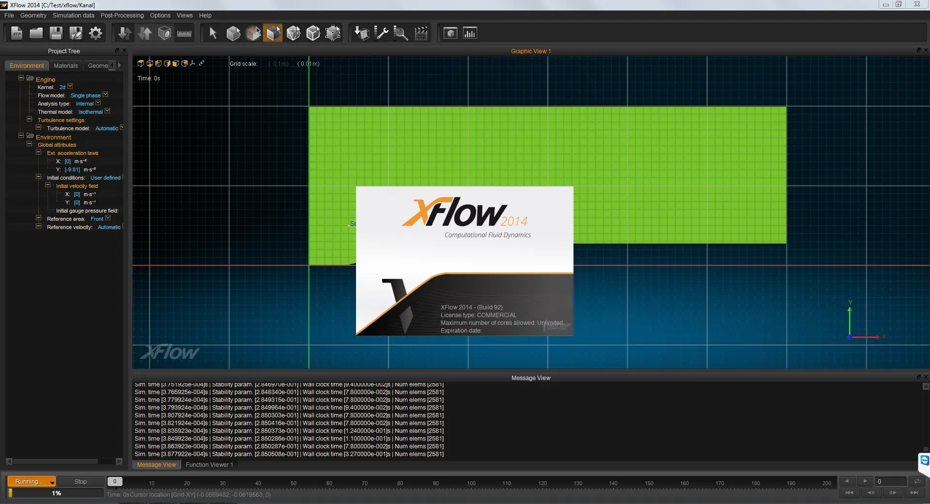Open the wrench tools icon
This screenshot has width=930, height=504.
point(382,33)
